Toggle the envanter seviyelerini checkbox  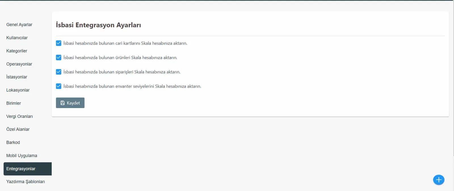[59, 86]
